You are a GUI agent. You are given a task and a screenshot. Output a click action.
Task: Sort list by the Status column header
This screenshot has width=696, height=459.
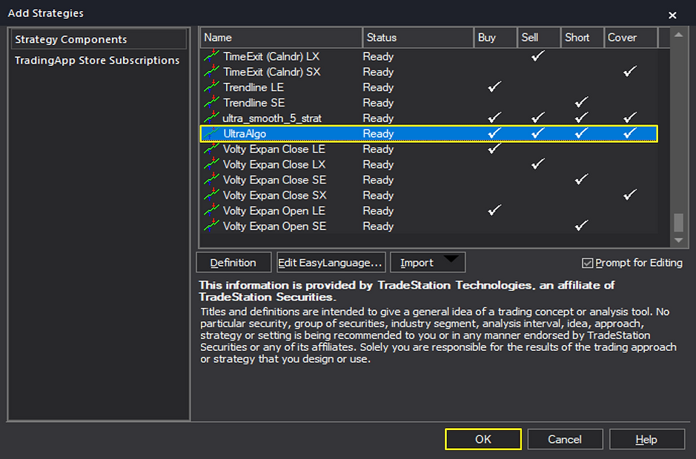click(x=418, y=38)
